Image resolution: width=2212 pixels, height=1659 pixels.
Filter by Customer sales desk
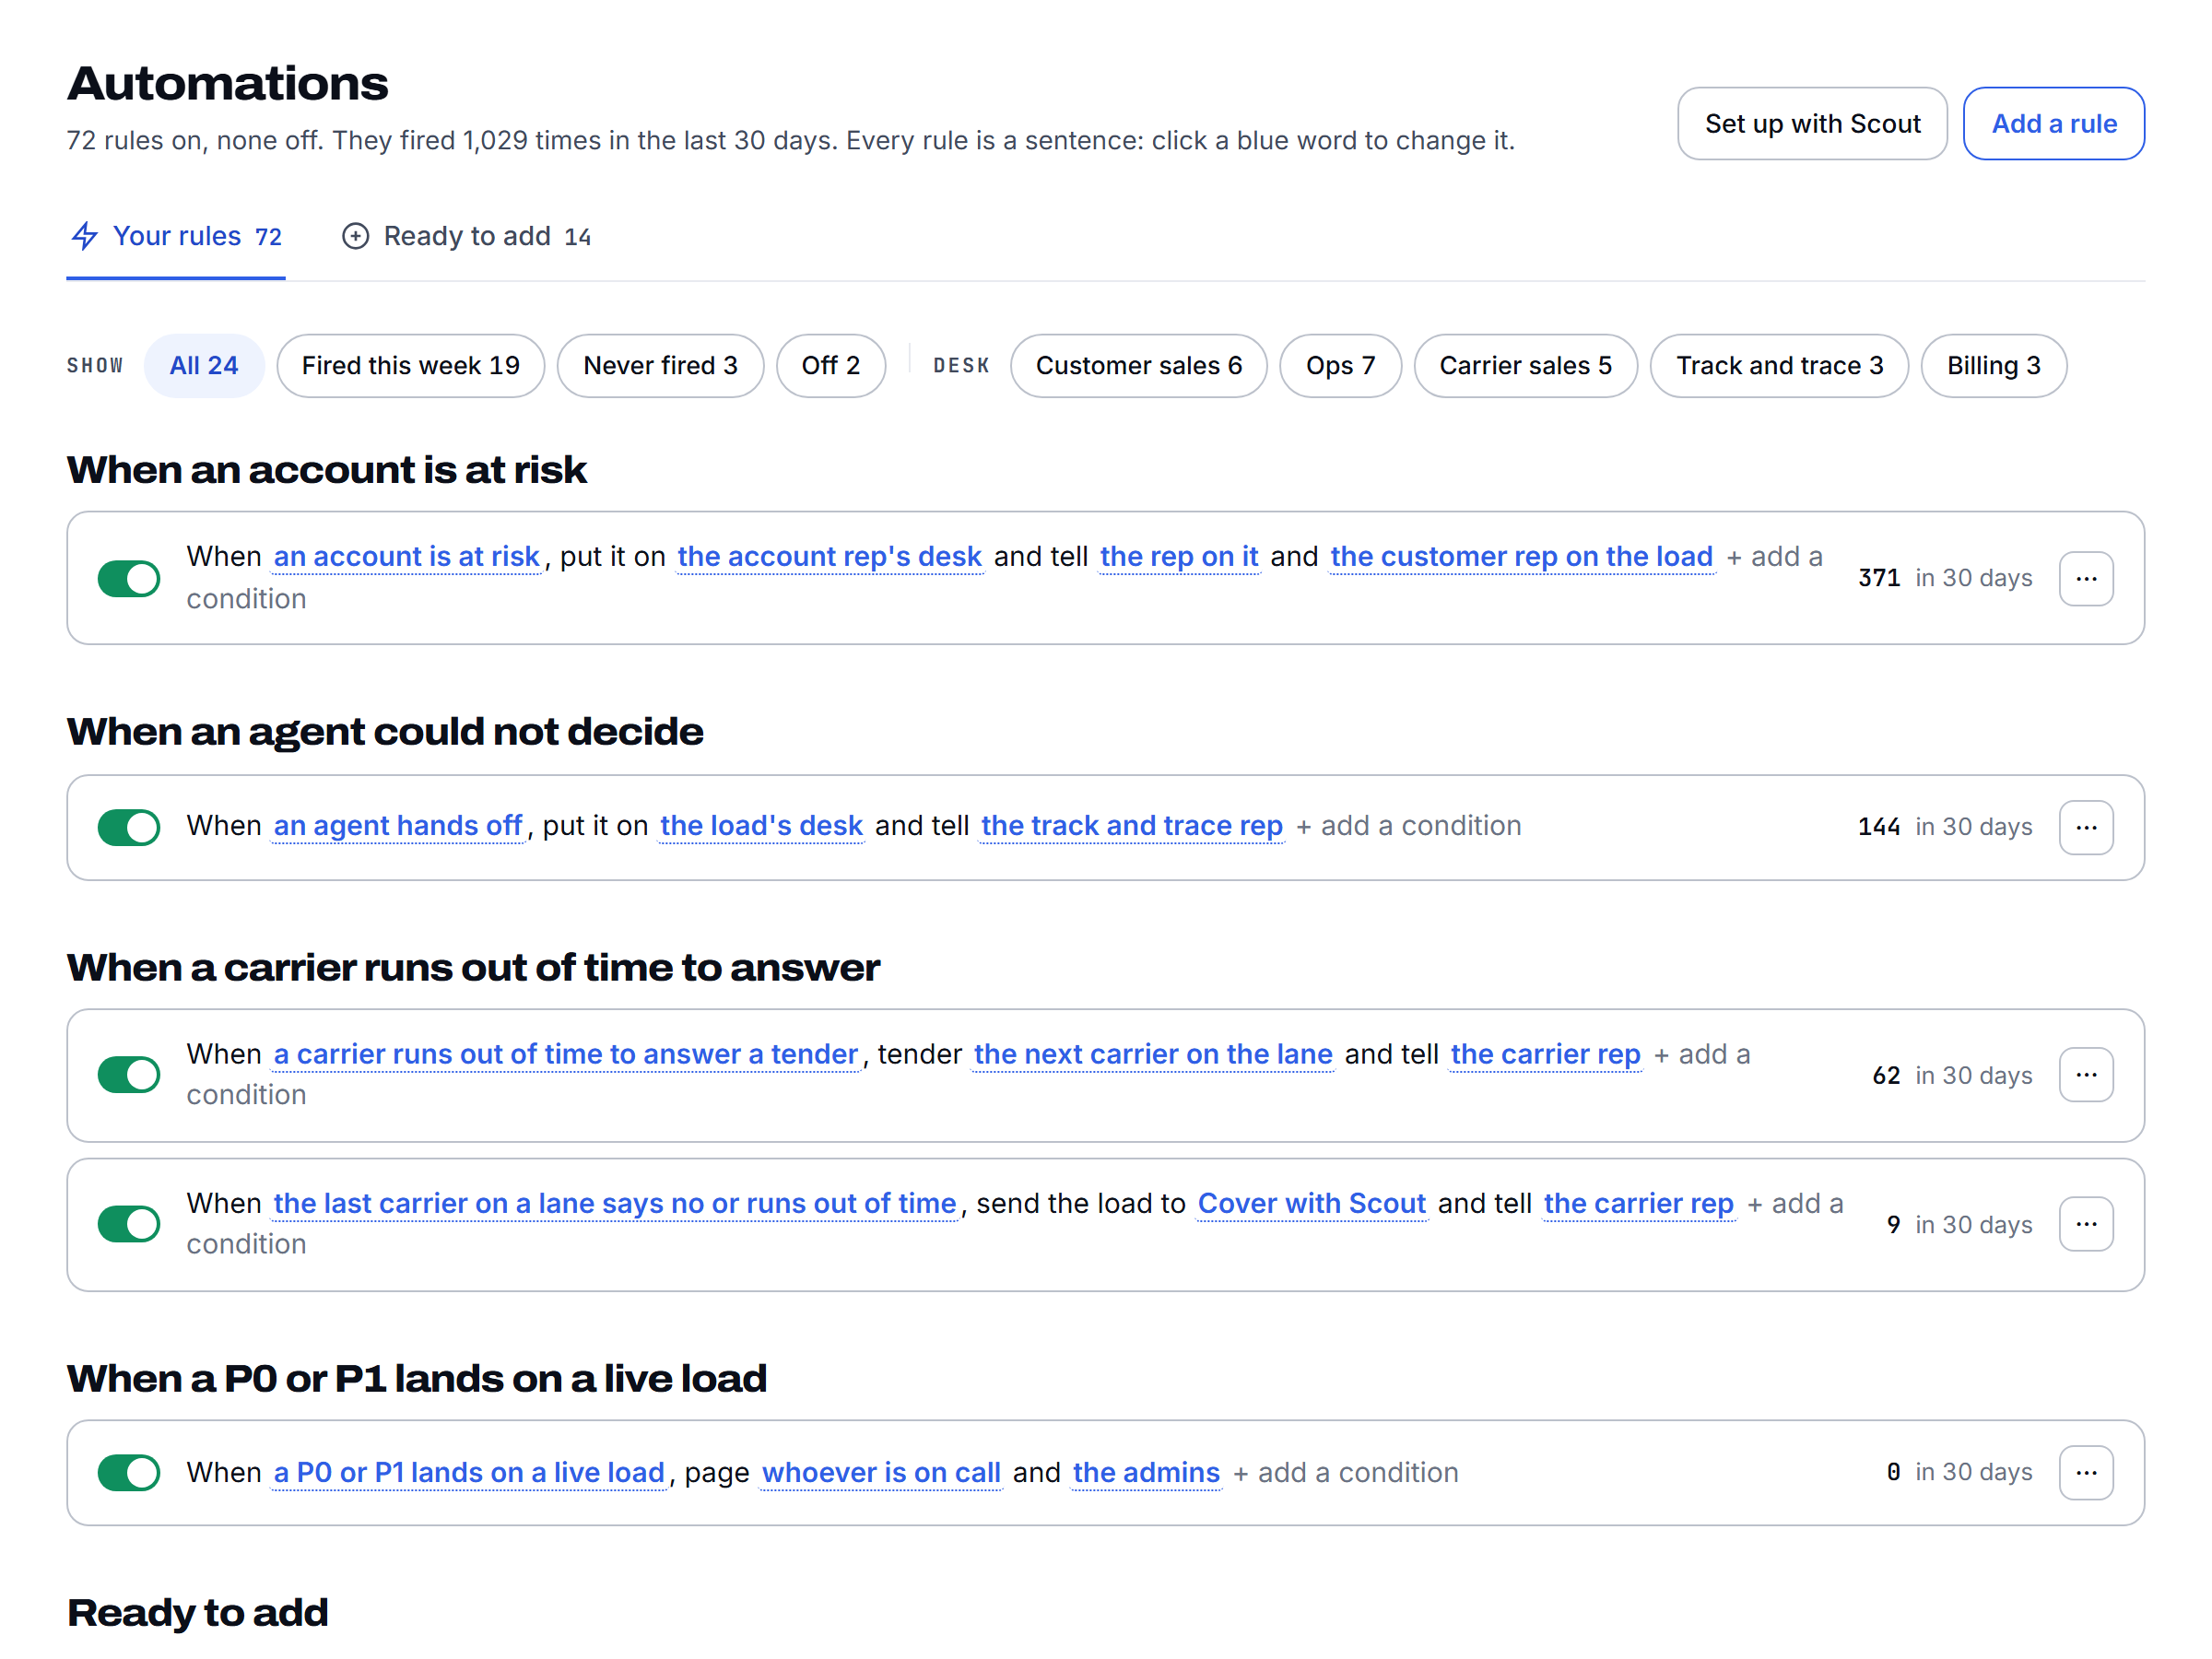[x=1138, y=366]
